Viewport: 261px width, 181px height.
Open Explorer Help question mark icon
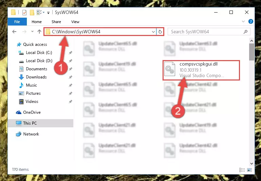click(251, 21)
